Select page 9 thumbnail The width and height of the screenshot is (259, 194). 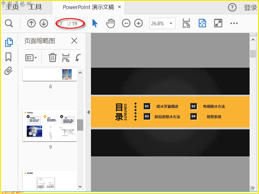(x=50, y=125)
